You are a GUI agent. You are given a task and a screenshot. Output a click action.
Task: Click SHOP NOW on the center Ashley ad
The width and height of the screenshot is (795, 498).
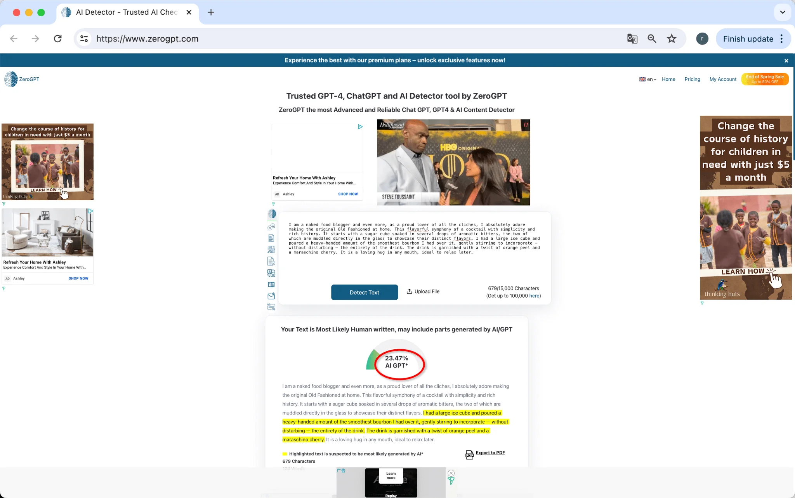[x=348, y=194]
